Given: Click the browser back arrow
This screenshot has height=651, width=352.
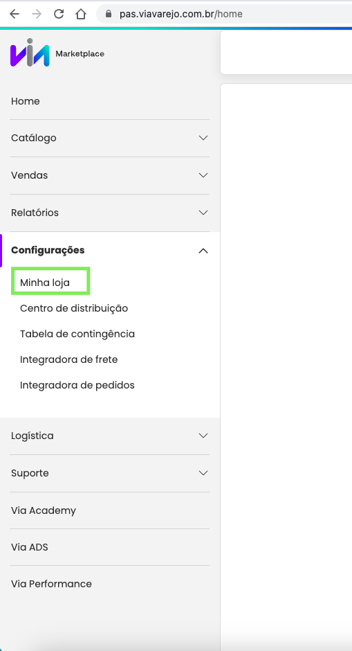Looking at the screenshot, I should coord(15,14).
